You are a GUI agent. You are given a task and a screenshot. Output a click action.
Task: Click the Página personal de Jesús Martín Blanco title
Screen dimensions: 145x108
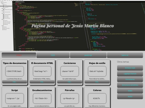click(73, 26)
